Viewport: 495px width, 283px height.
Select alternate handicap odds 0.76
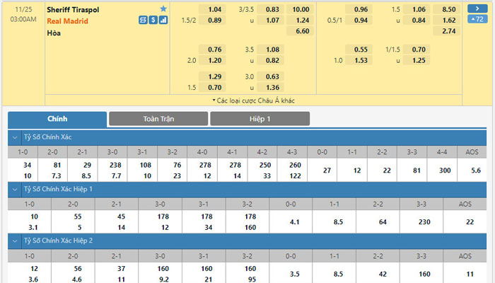point(212,50)
